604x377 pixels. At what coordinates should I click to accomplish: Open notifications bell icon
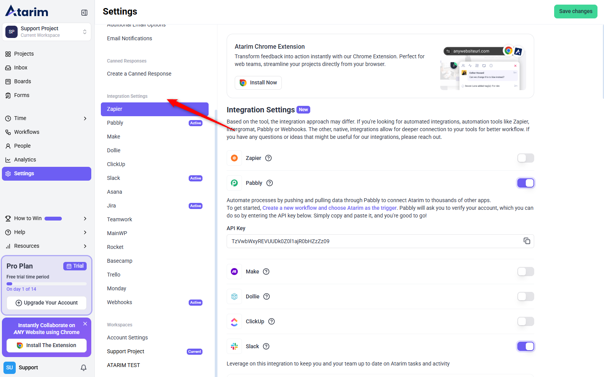[83, 368]
